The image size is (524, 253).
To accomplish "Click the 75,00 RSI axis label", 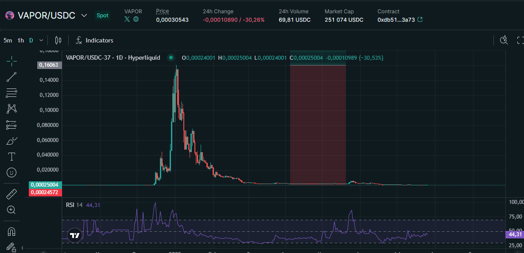I will coord(515,216).
